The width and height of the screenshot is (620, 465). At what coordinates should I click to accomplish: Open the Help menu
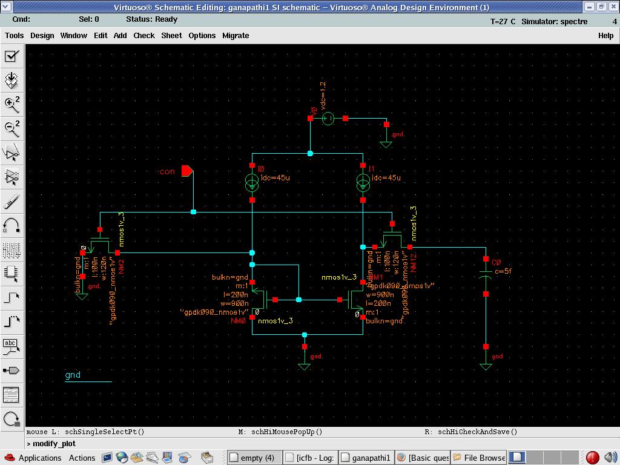pos(605,35)
